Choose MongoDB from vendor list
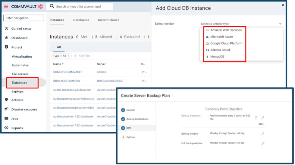Image resolution: width=295 pixels, height=165 pixels. [x=217, y=57]
